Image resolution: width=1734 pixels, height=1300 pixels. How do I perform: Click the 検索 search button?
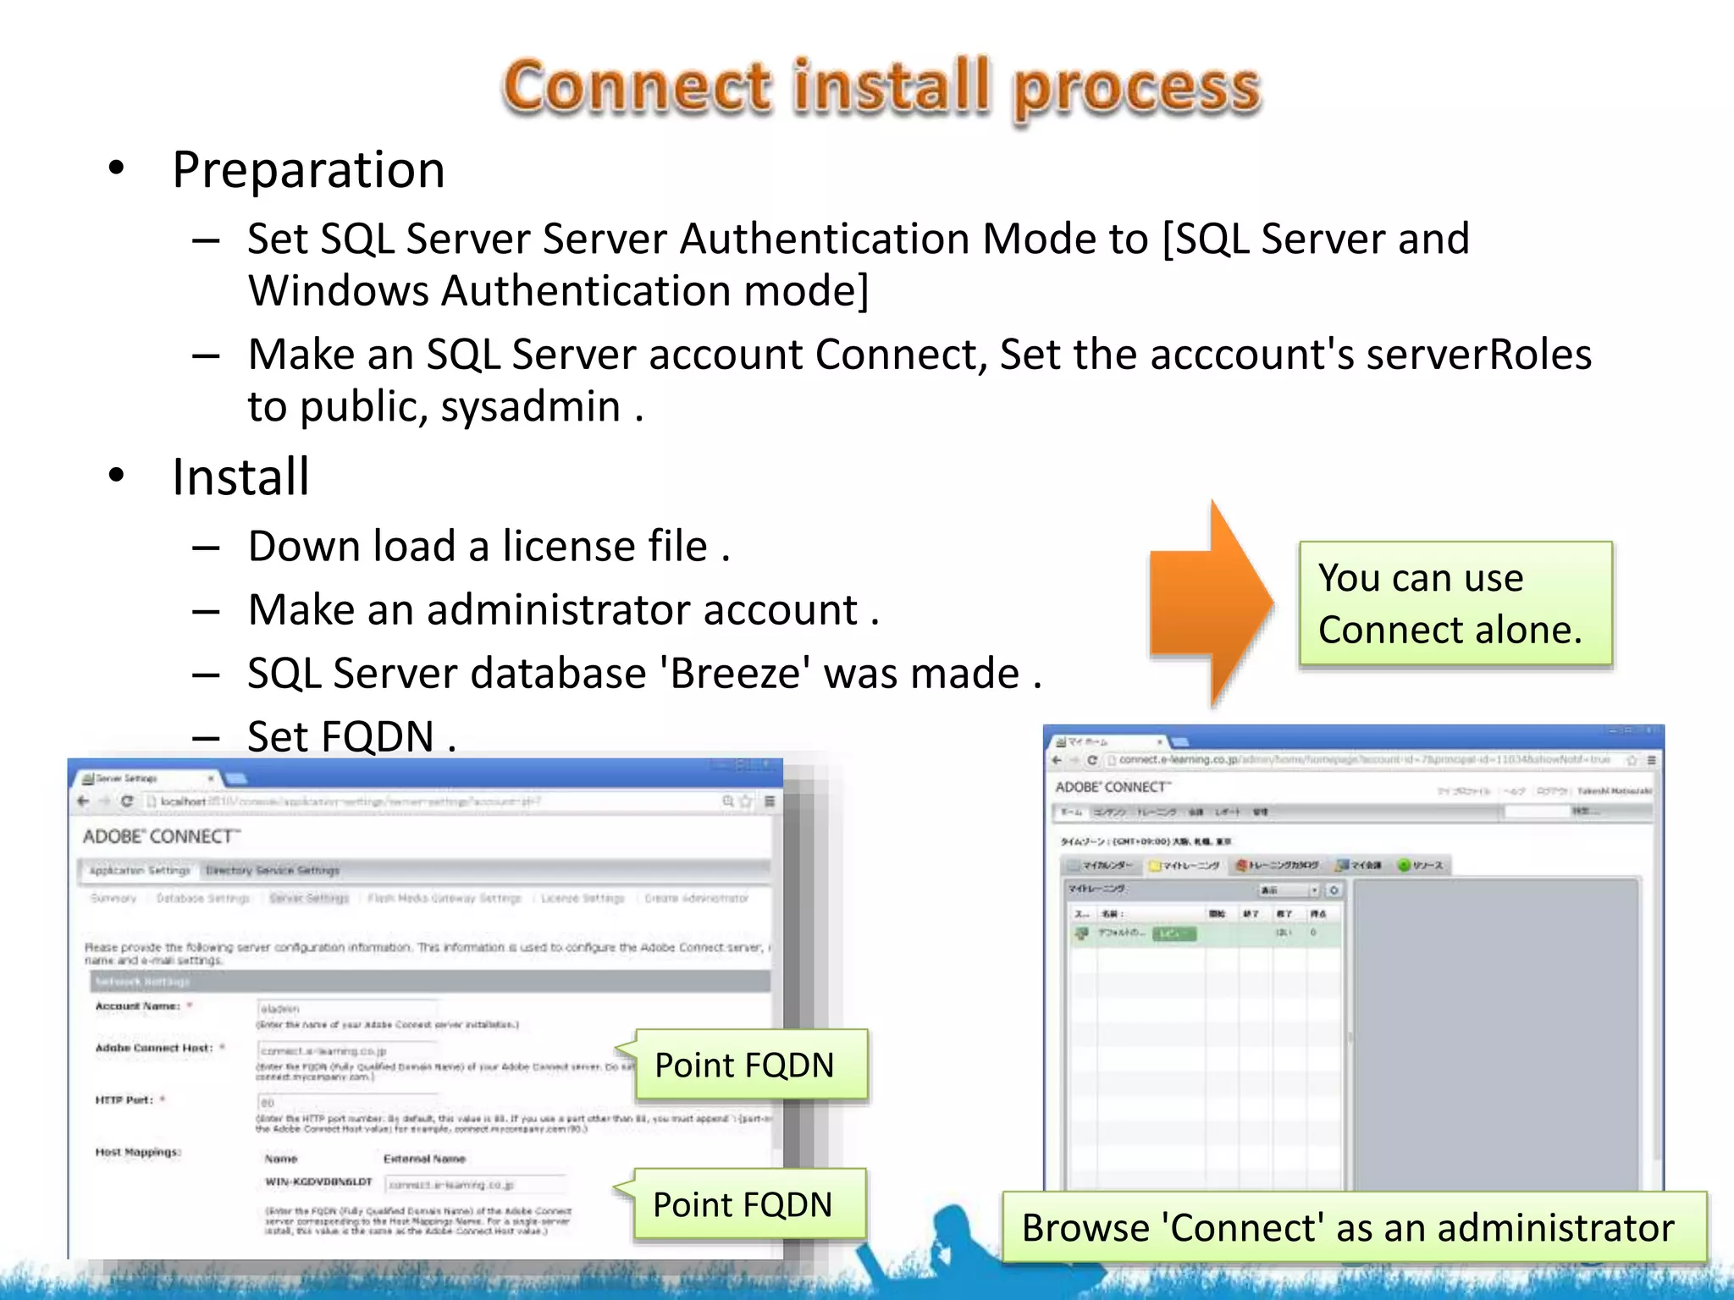tap(1586, 812)
